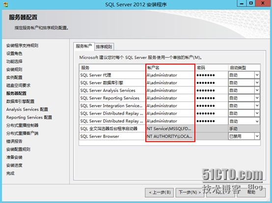Click Analysis Services 配置 step in sidebar
Image resolution: width=272 pixels, height=203 pixels.
[x=27, y=109]
